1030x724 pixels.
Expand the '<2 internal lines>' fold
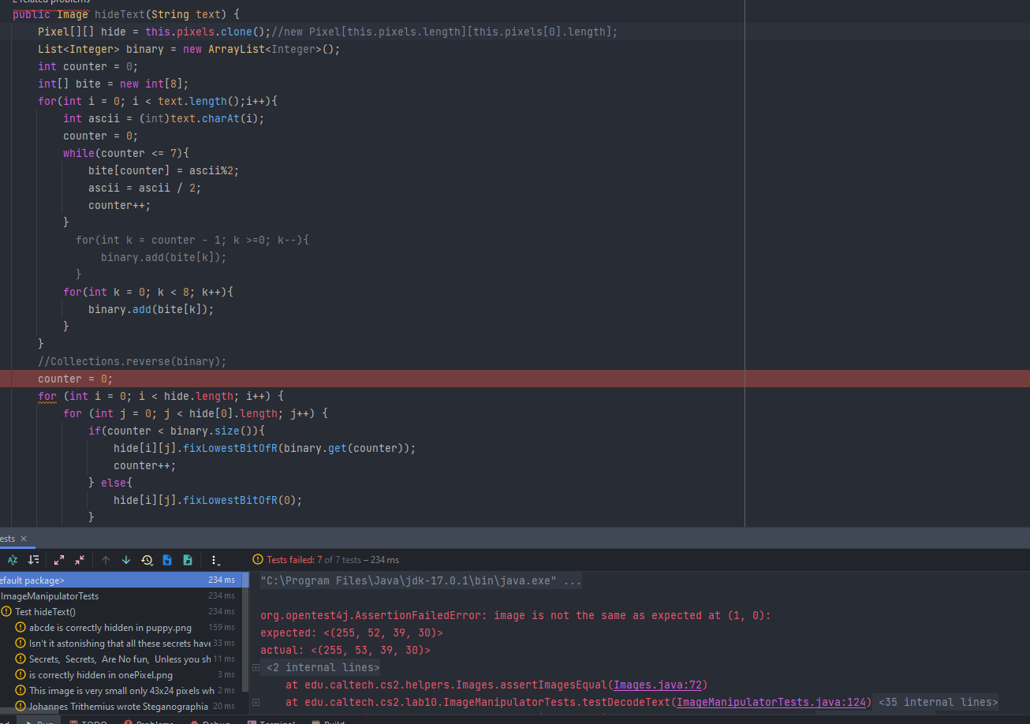pos(256,668)
